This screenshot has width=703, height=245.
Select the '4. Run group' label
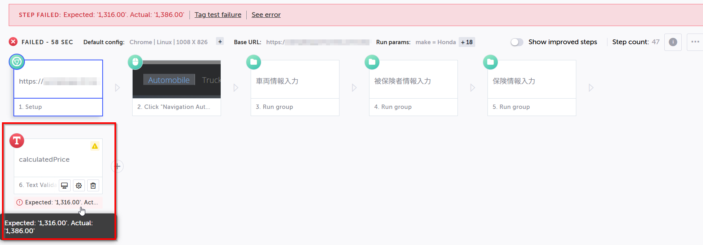coord(393,107)
